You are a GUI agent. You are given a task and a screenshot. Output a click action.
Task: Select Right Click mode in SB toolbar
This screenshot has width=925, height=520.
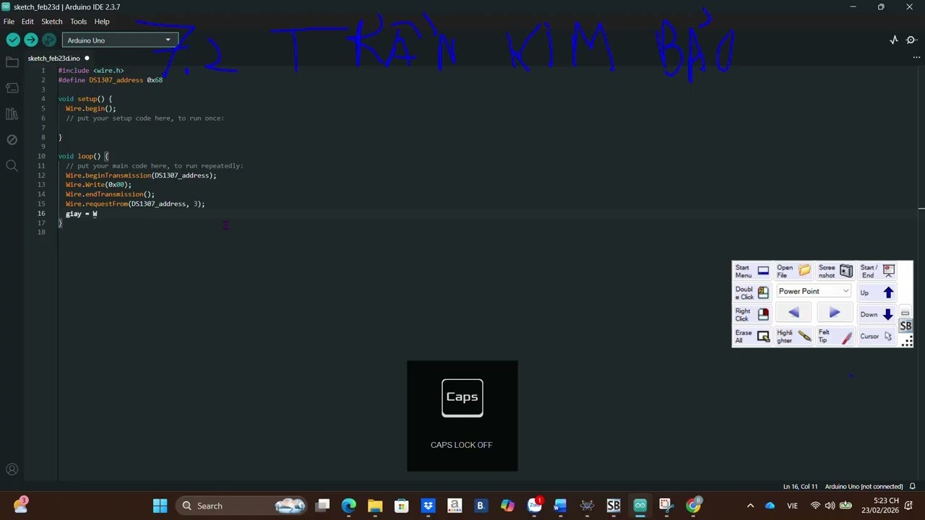point(752,314)
